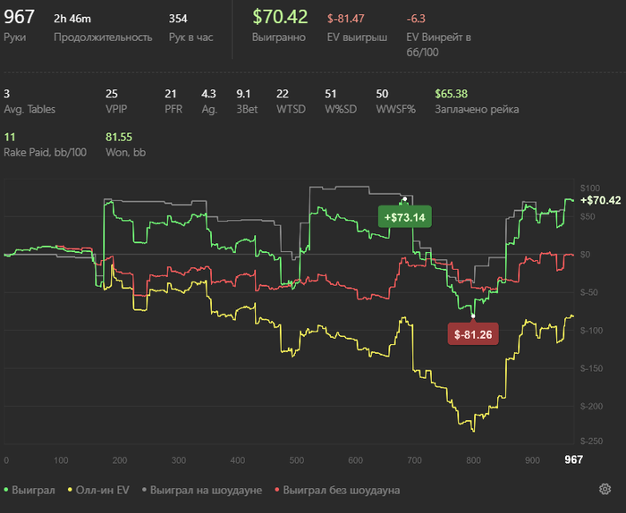The width and height of the screenshot is (626, 513).
Task: Select the 81.55 Won, bb stat
Action: click(125, 145)
